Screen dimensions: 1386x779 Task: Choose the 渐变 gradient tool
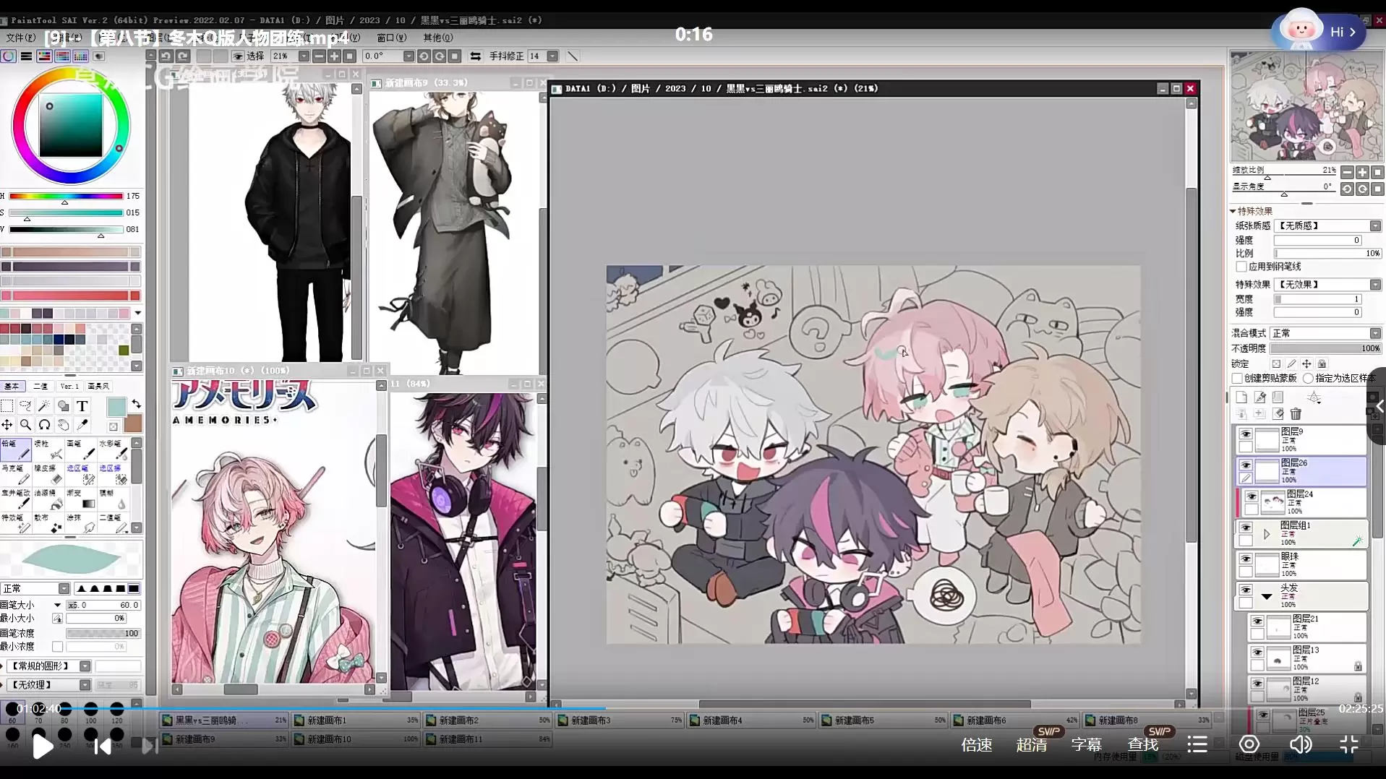(81, 499)
